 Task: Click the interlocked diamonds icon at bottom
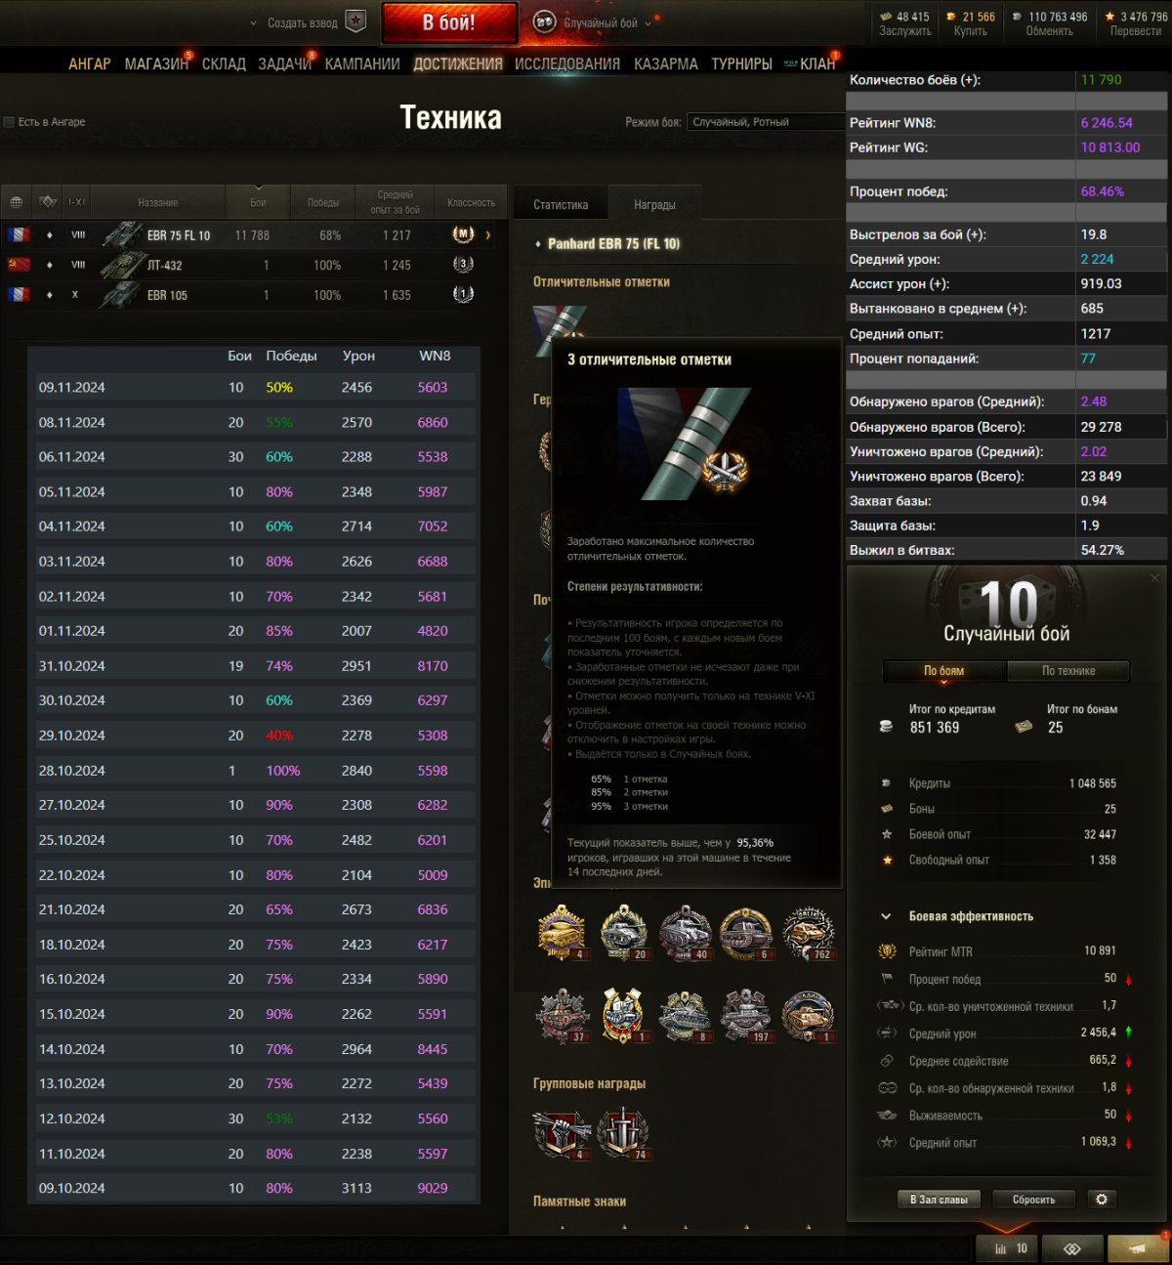pyautogui.click(x=1071, y=1248)
